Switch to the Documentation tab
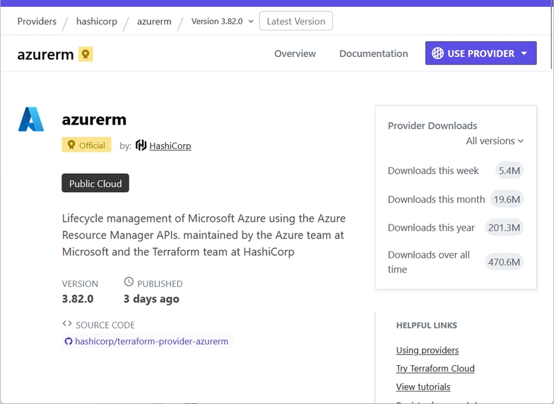 click(x=373, y=54)
